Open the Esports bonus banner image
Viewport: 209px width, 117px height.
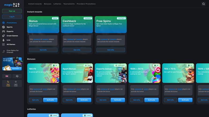pos(111,73)
